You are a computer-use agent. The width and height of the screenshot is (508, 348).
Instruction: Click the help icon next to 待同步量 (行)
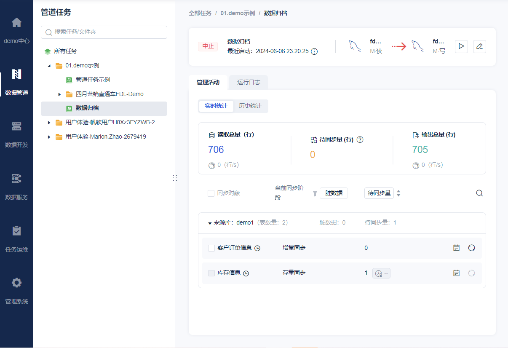click(x=360, y=140)
